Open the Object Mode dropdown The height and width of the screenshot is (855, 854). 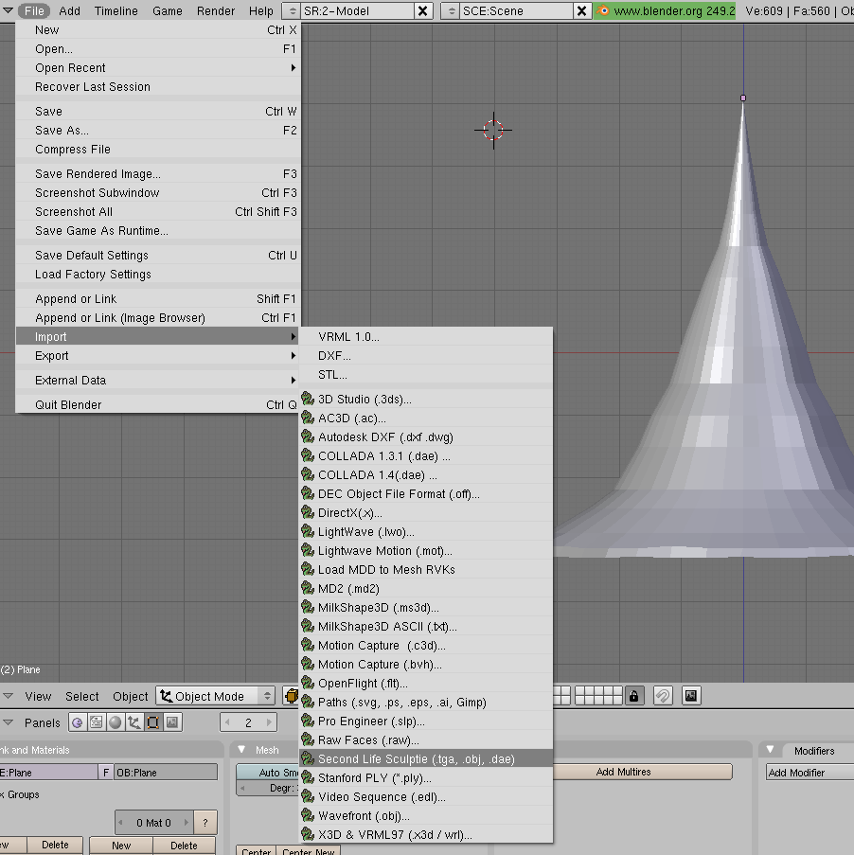point(216,696)
